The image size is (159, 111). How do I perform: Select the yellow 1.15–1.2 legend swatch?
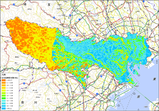[4, 90]
